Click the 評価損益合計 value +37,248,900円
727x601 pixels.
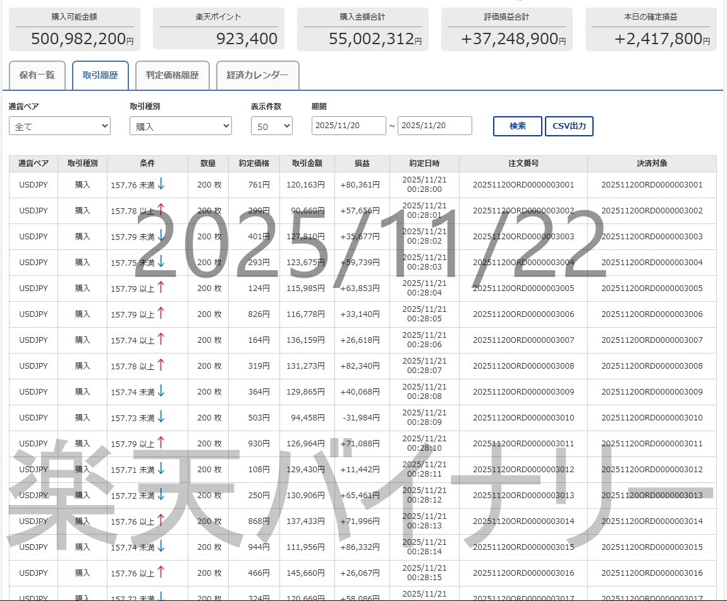[x=513, y=39]
